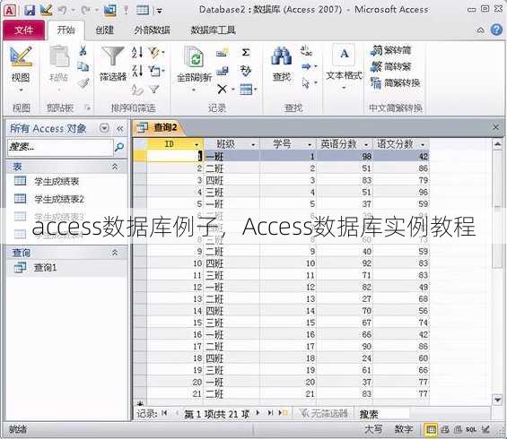Image resolution: width=507 pixels, height=439 pixels.
Task: Click the Remove Sort icon
Action: pos(137,90)
